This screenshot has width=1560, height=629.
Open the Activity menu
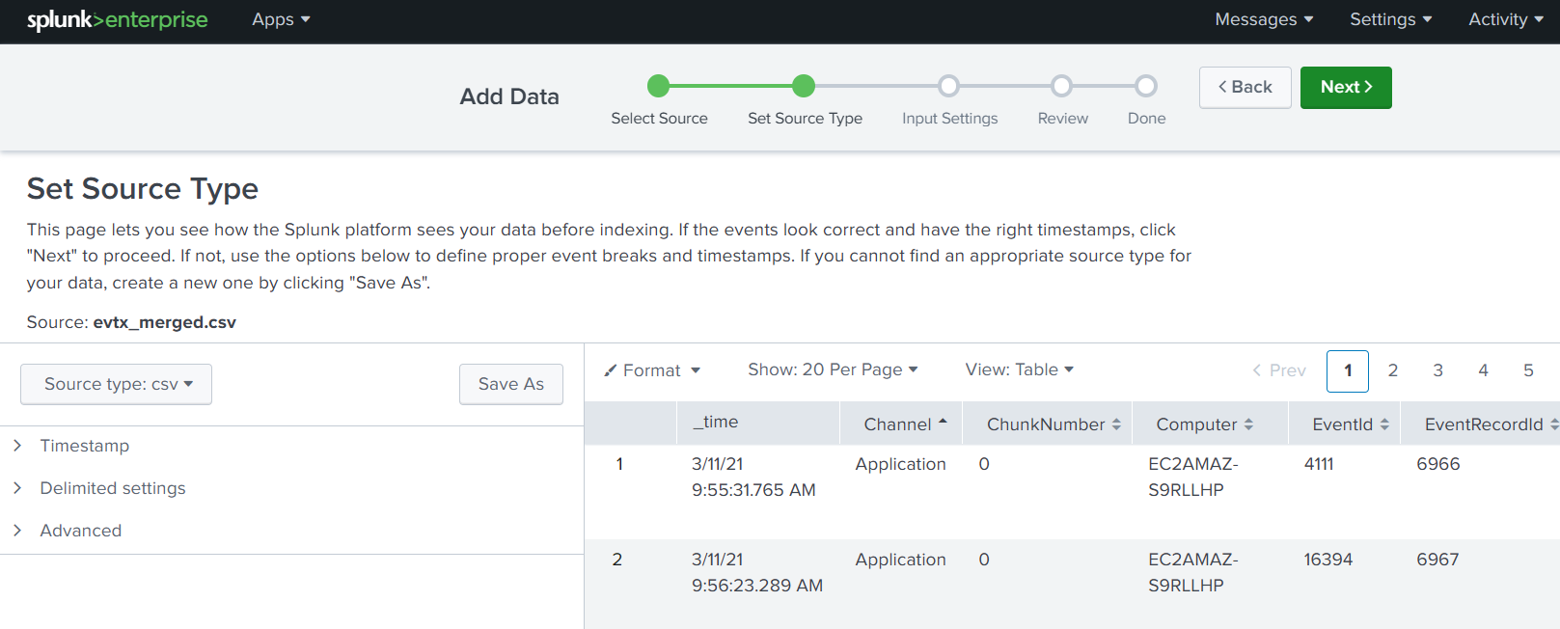[1505, 19]
